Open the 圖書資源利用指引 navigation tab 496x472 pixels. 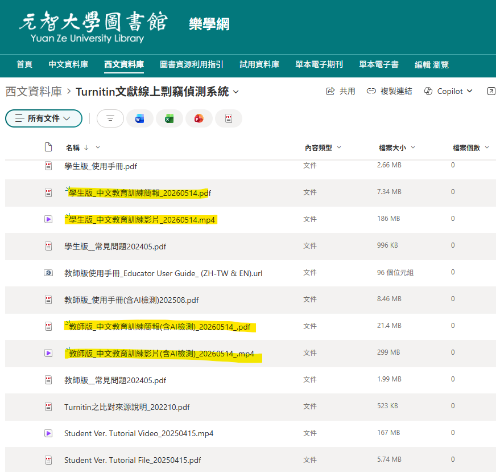coord(191,64)
